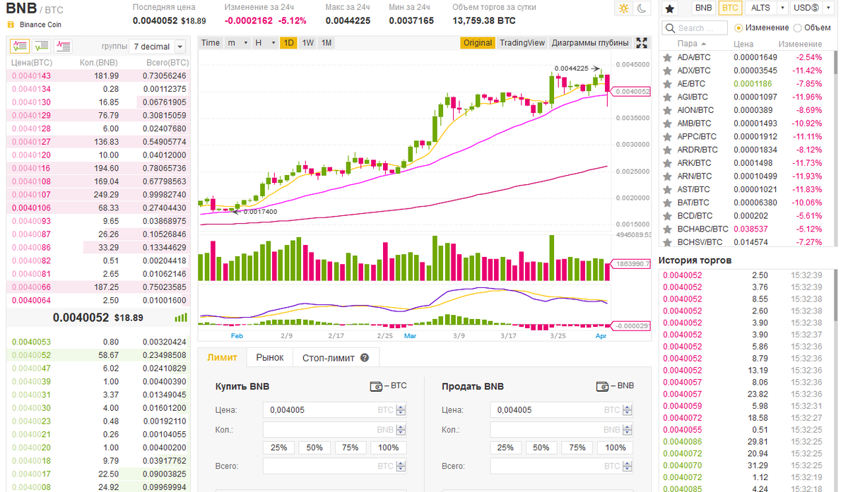Favorite the AMB/BTC pair star
The width and height of the screenshot is (848, 492).
tap(666, 124)
